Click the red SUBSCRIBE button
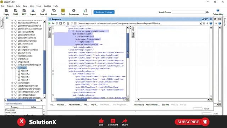The height and width of the screenshot is (128, 227). [192, 122]
